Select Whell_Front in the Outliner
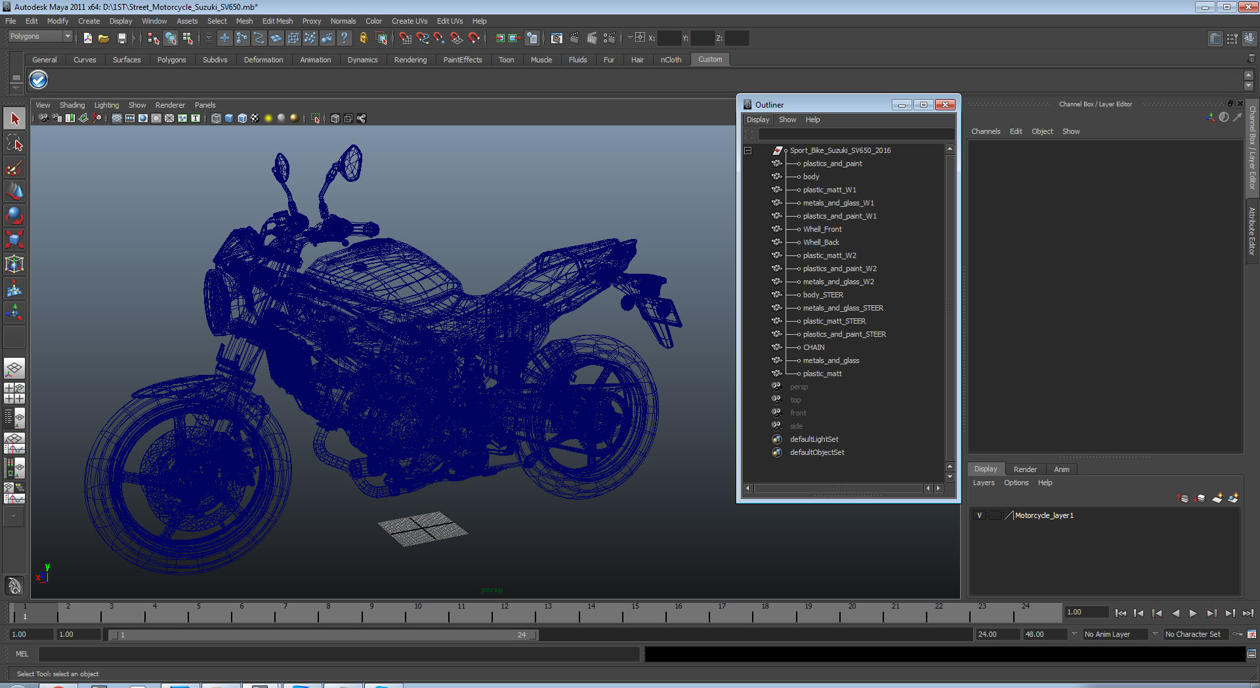 [822, 229]
